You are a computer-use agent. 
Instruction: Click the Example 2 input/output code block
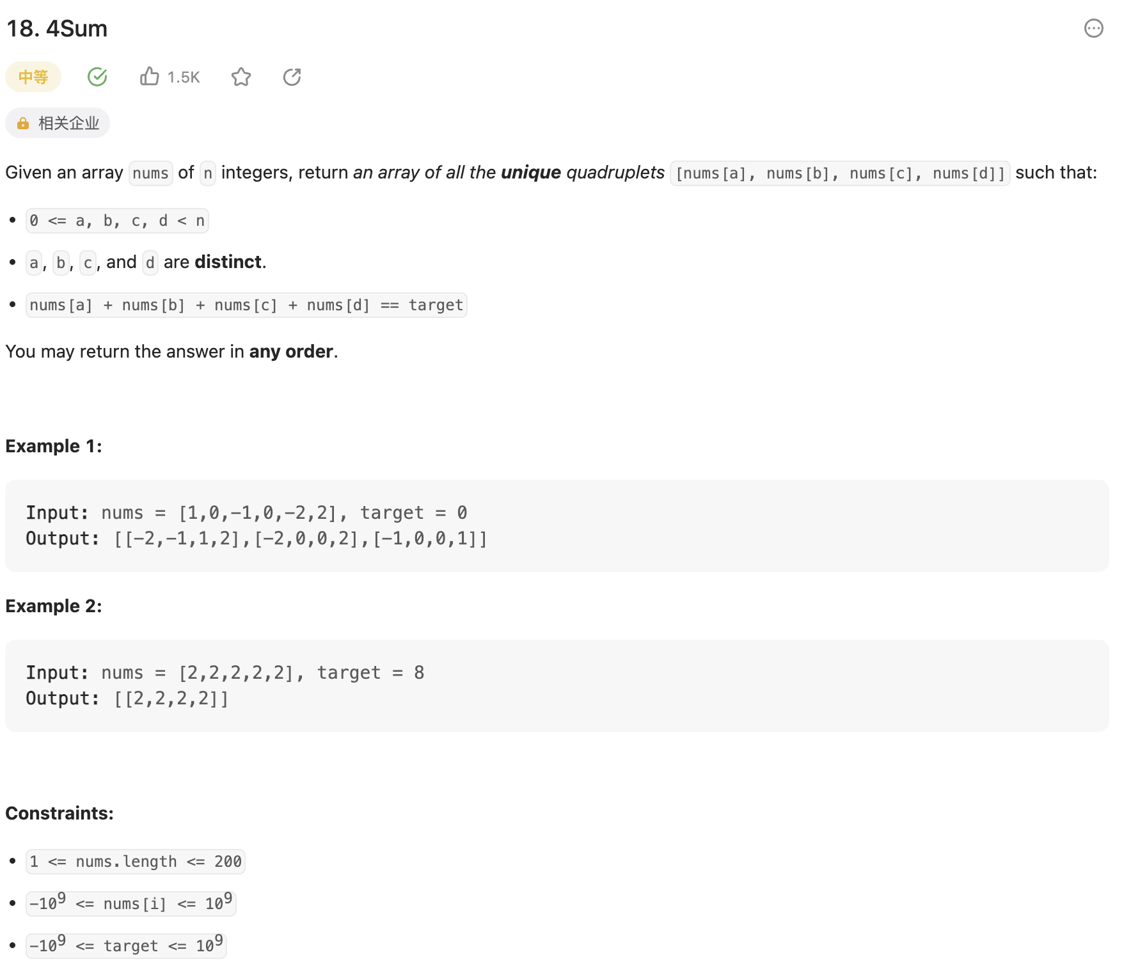tap(557, 685)
